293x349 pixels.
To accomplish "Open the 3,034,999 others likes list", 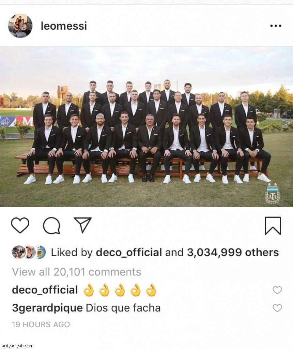I will click(x=233, y=253).
